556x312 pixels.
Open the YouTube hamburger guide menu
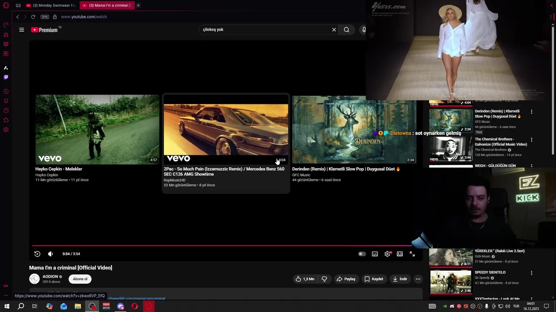(x=21, y=30)
